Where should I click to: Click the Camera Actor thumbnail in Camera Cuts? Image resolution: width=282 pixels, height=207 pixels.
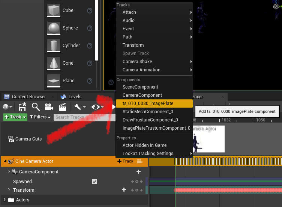(x=208, y=139)
